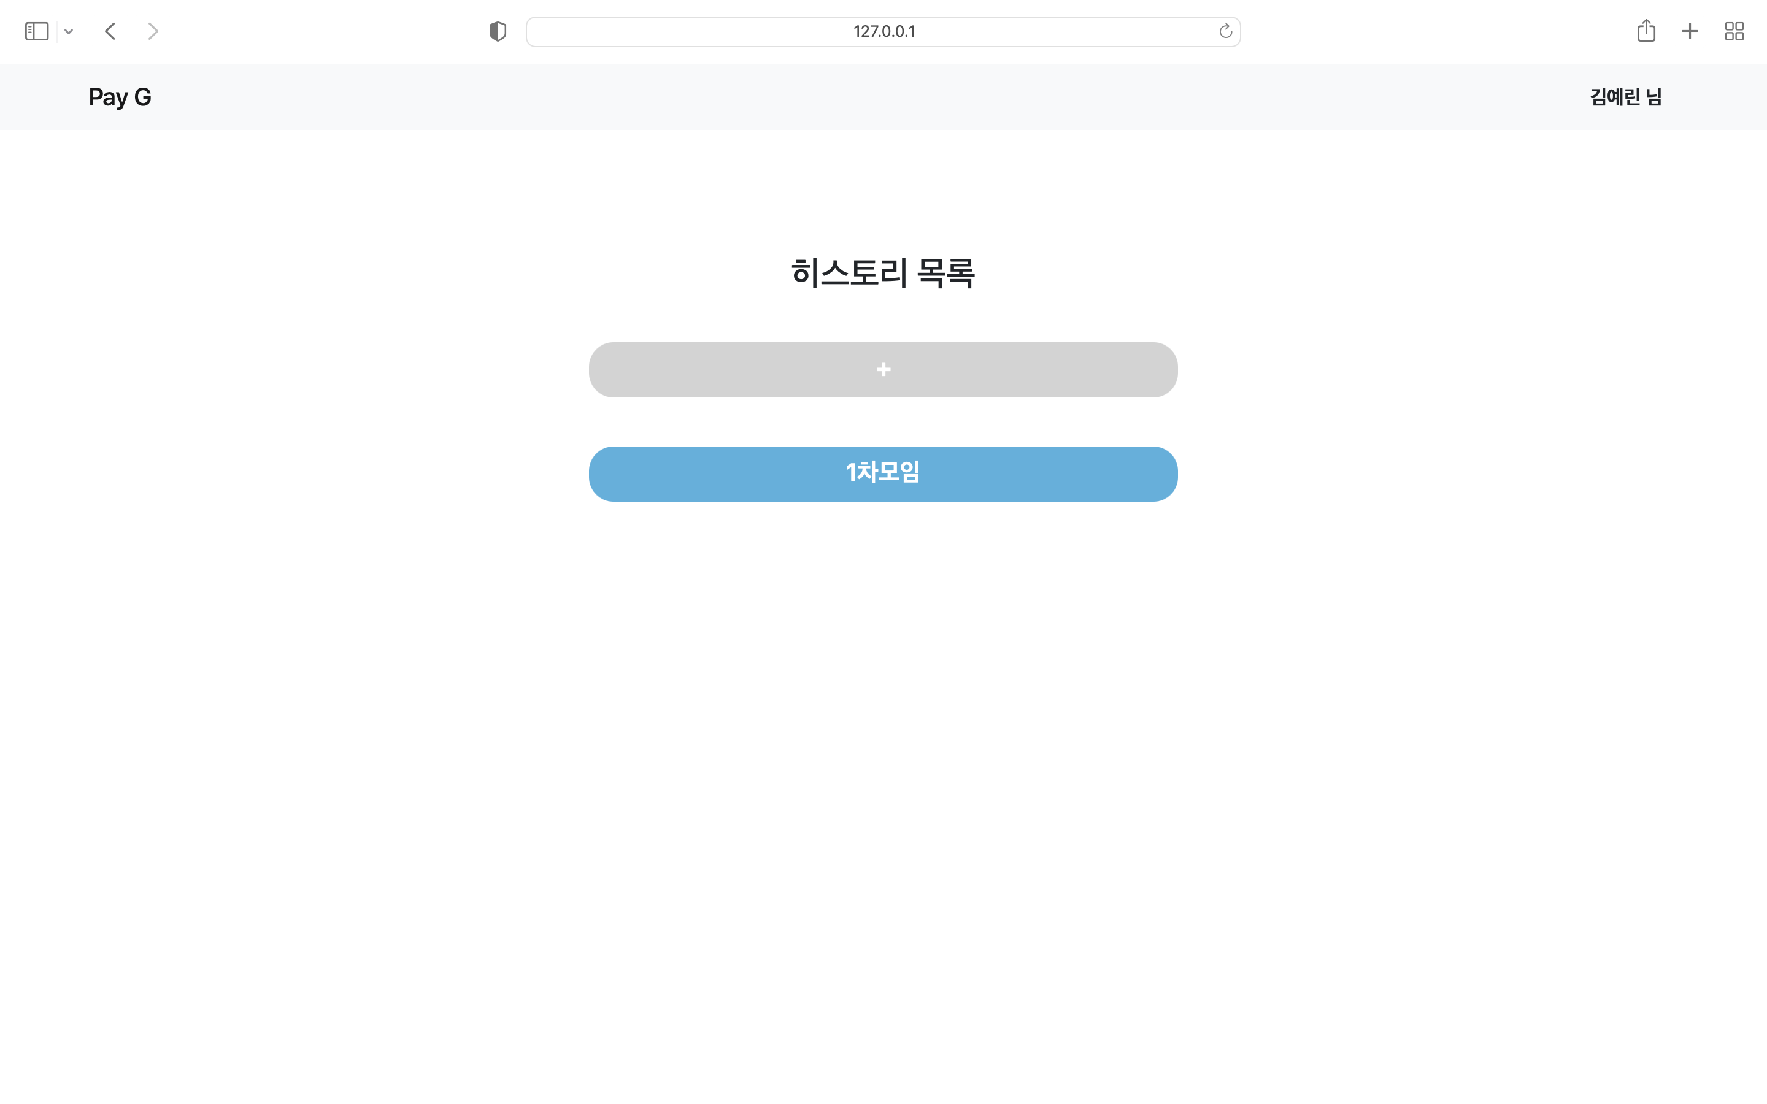Select the 히스토리 목록 heading text

tap(883, 273)
